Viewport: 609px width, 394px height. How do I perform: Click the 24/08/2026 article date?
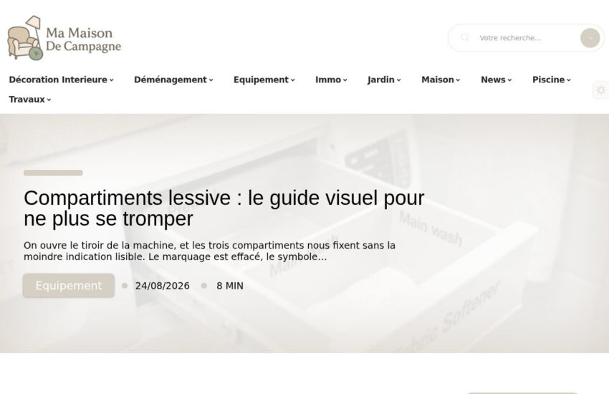163,286
